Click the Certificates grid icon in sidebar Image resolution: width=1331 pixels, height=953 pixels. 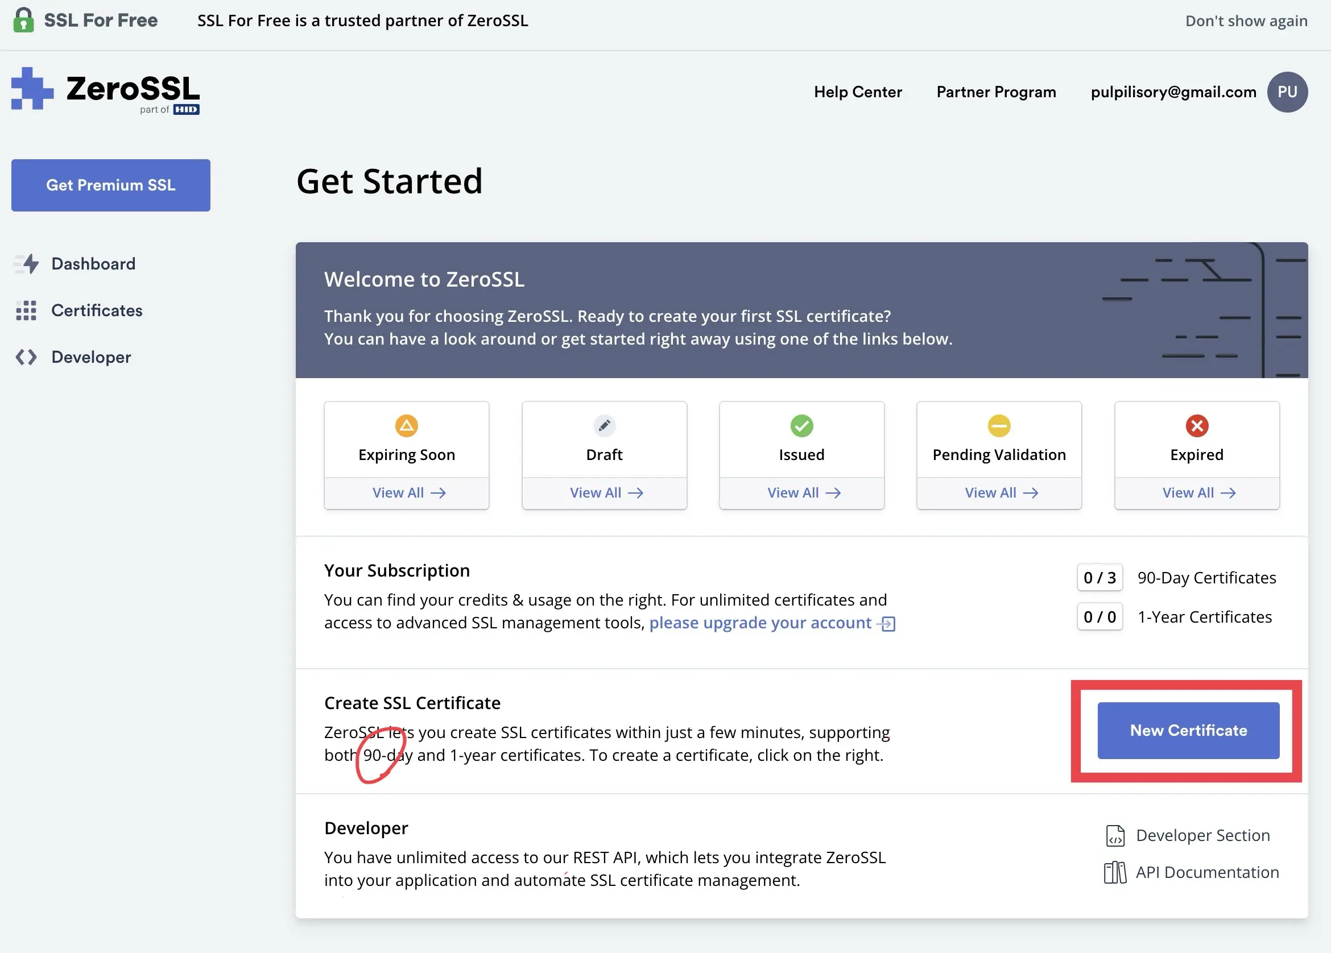point(26,310)
